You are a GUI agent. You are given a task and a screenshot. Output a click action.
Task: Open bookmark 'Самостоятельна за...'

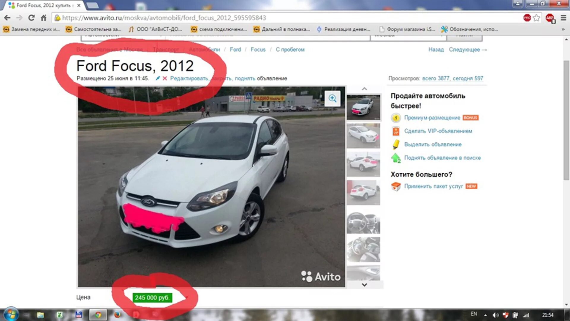(94, 29)
